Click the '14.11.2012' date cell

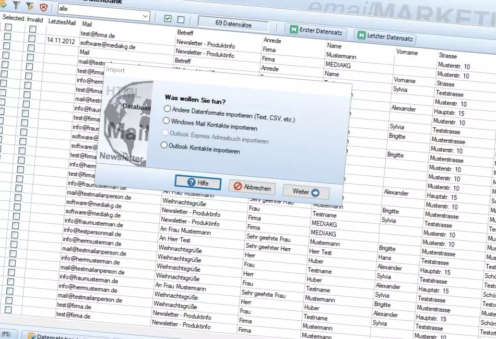[x=61, y=41]
